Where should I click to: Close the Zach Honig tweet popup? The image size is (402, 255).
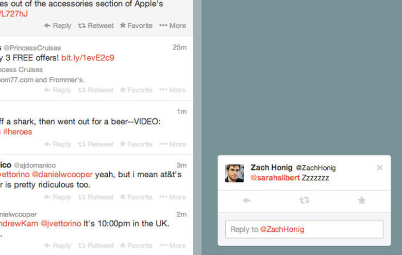point(380,167)
